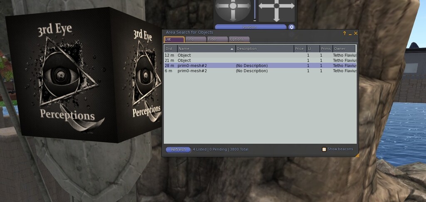Viewport: 426px width, 202px height.
Task: Switch to the Find tab
Action: tap(196, 39)
